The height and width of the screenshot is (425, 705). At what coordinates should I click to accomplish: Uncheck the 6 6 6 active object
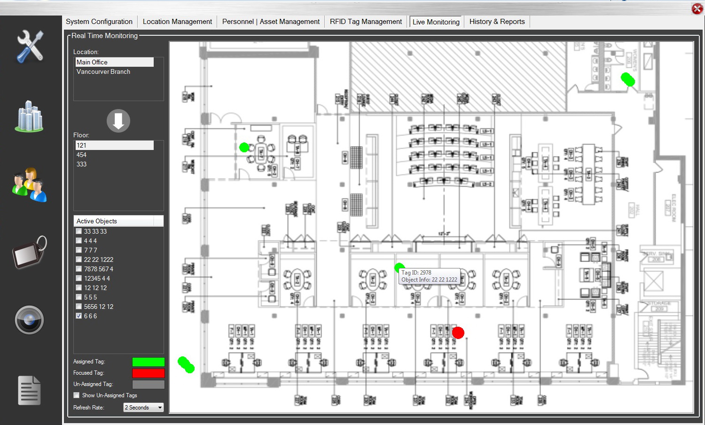click(79, 316)
